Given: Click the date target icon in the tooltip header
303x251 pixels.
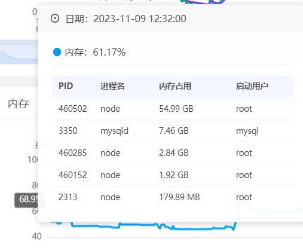Looking at the screenshot, I should tap(55, 19).
